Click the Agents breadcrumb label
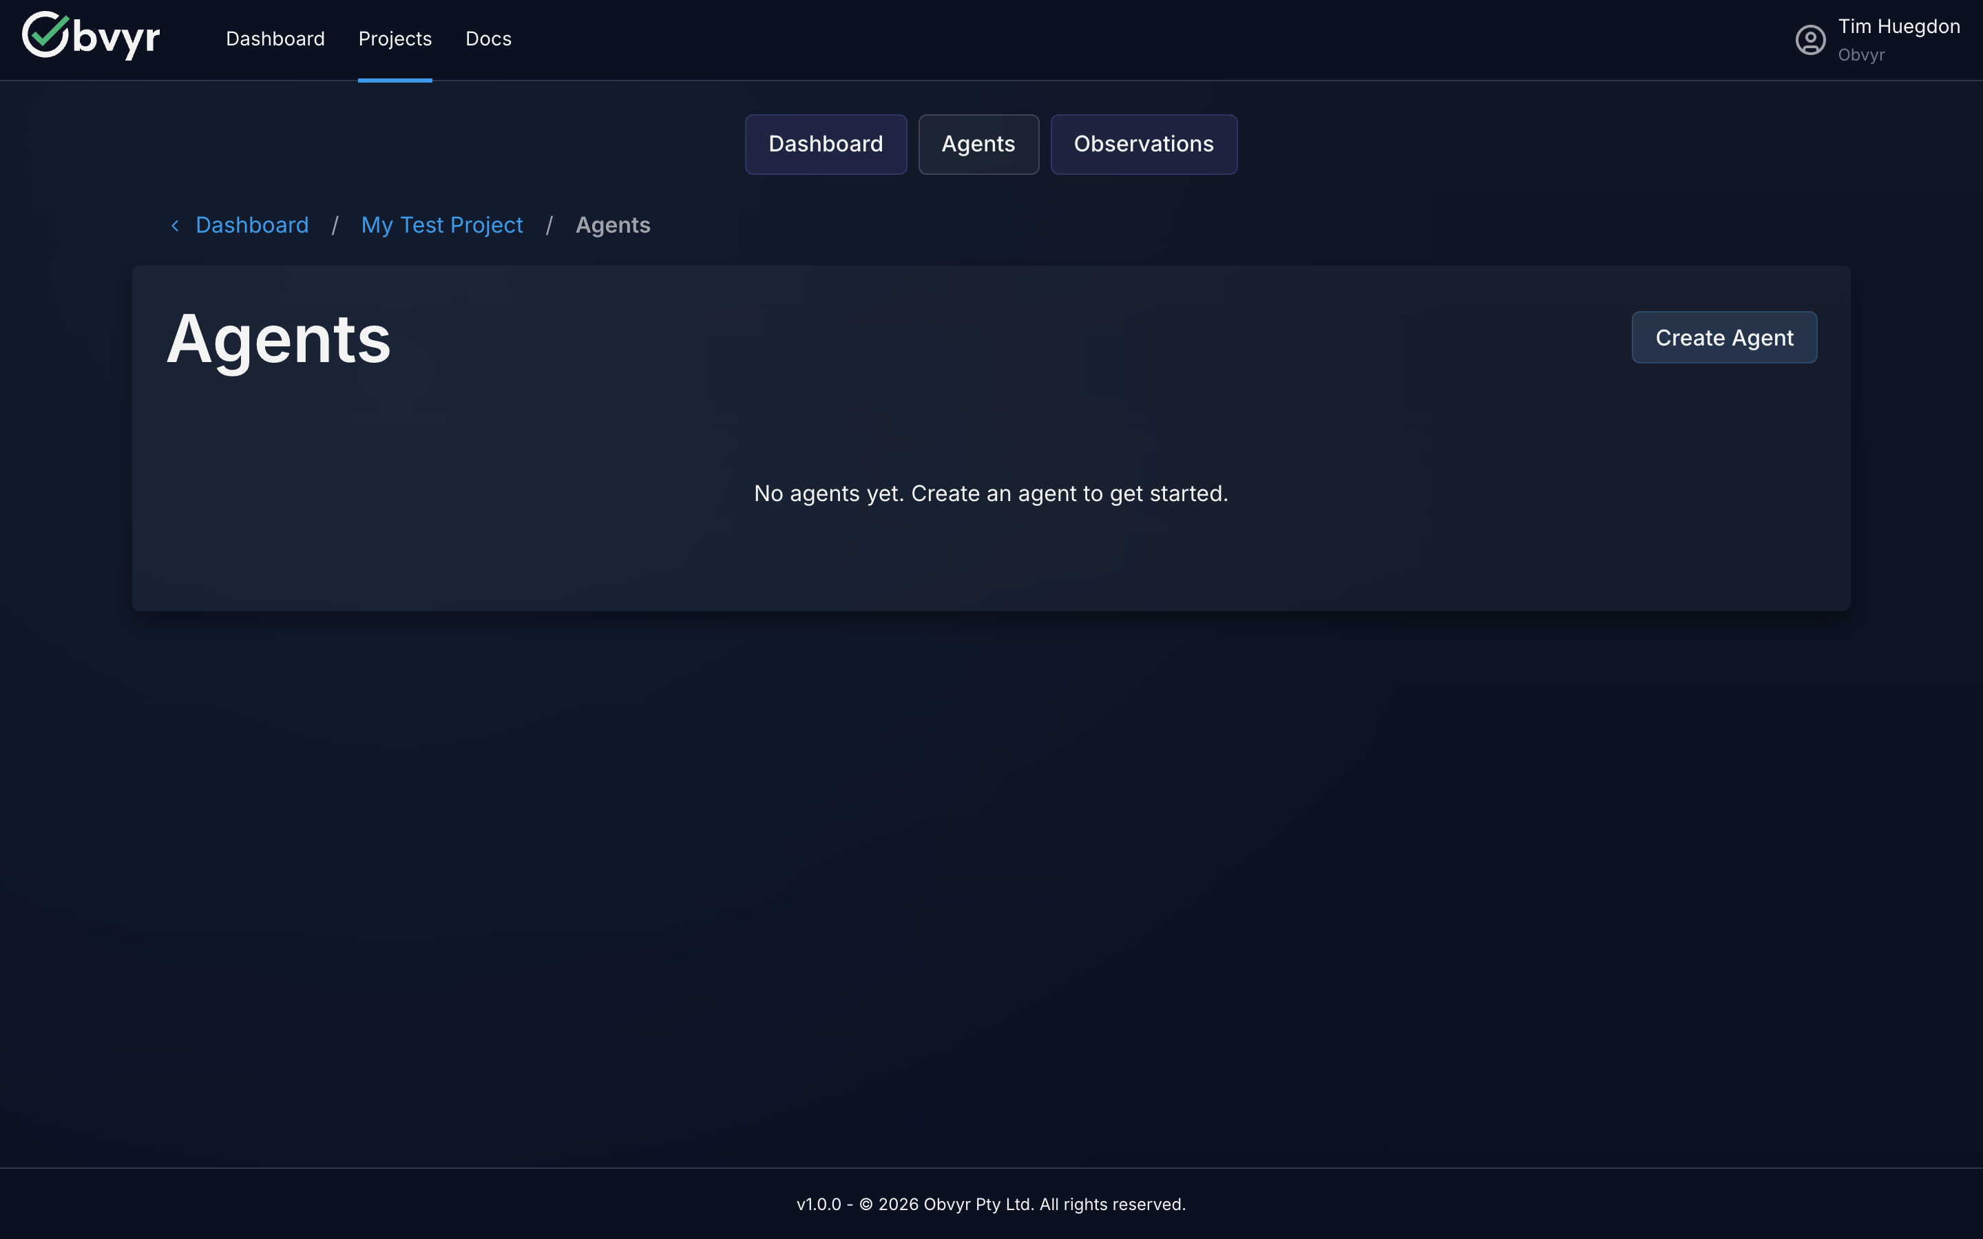The width and height of the screenshot is (1983, 1239). [x=613, y=224]
